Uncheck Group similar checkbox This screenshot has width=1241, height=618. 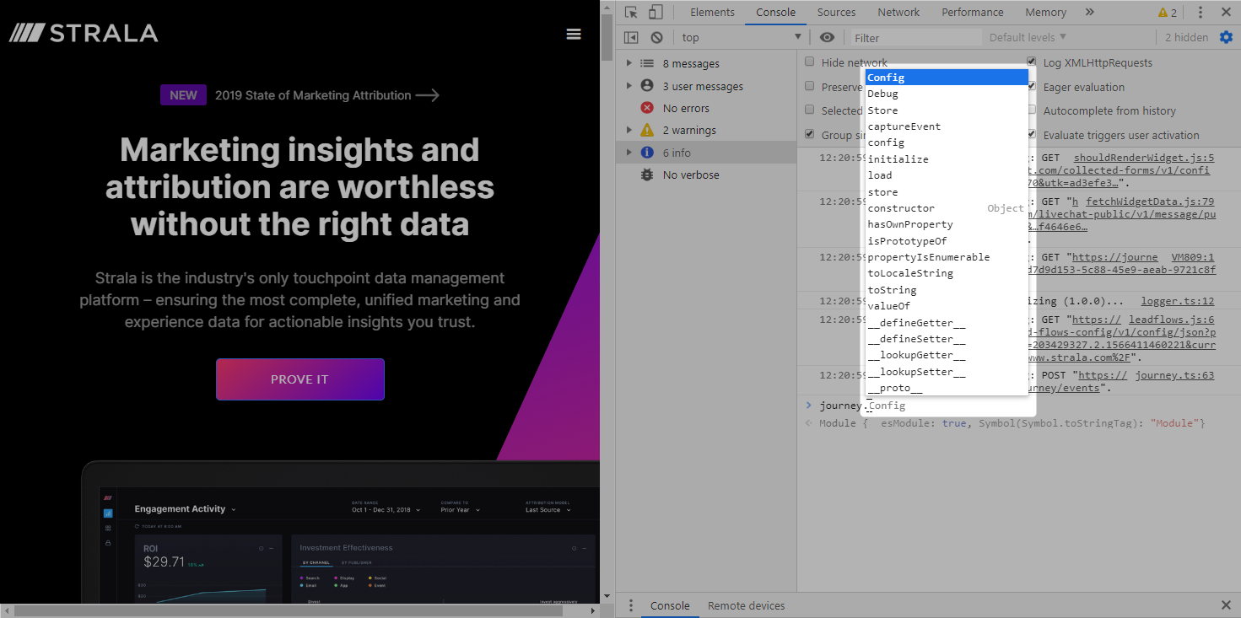pyautogui.click(x=810, y=134)
